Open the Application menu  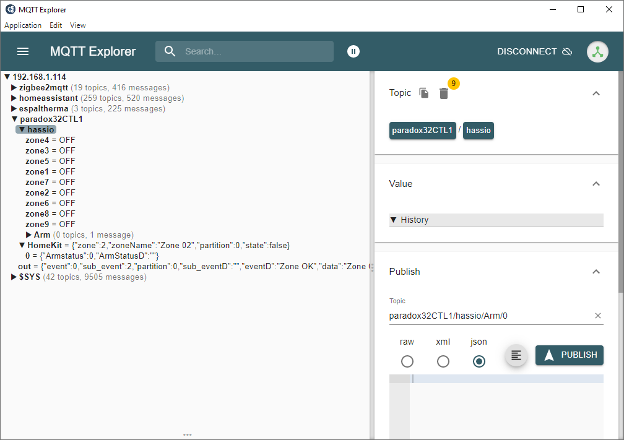pos(22,25)
